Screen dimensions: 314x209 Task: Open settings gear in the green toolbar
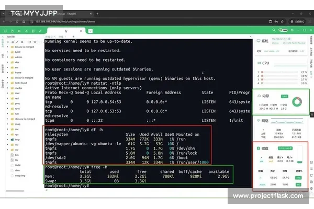[x=292, y=30]
